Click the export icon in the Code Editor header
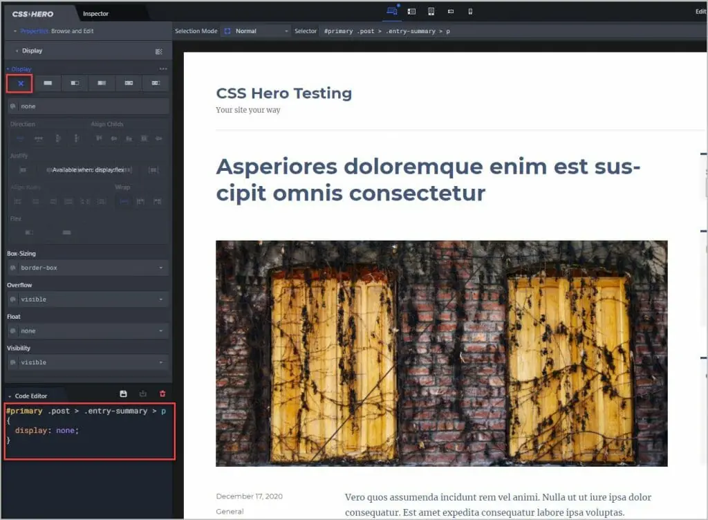The width and height of the screenshot is (708, 520). tap(143, 394)
